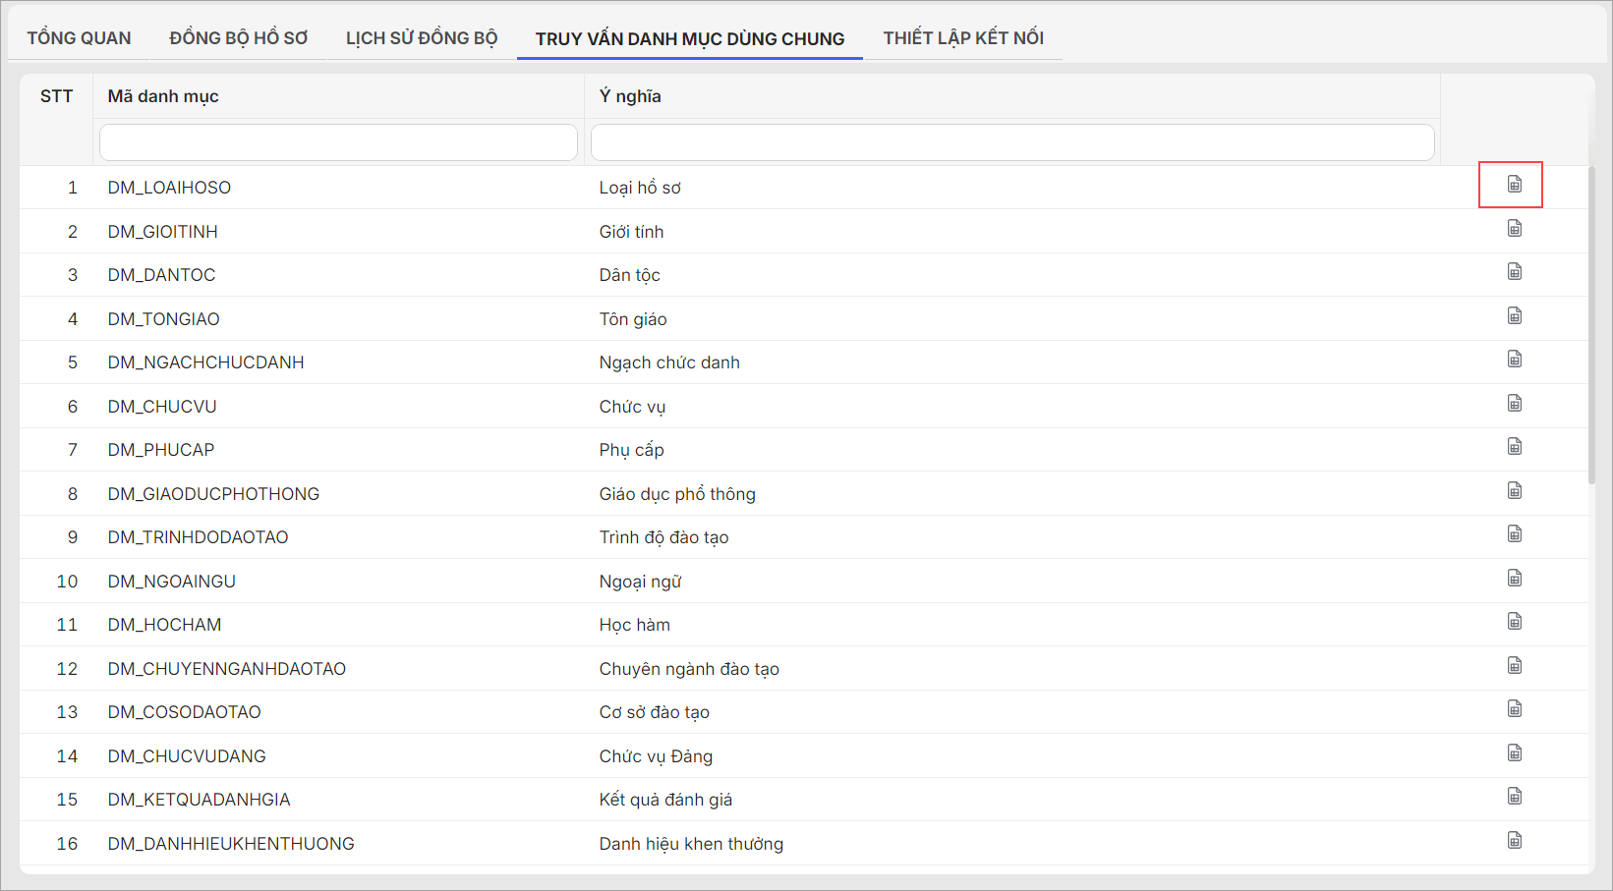This screenshot has width=1613, height=891.
Task: Click view icon for Ngạch chức danh
Action: (x=1514, y=360)
